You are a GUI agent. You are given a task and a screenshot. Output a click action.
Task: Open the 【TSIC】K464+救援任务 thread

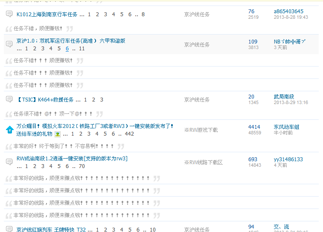click(x=45, y=100)
